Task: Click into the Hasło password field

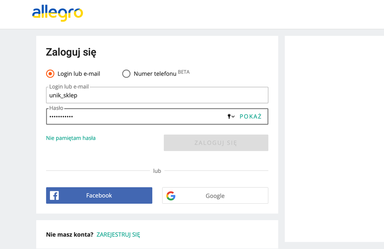Action: [135, 116]
